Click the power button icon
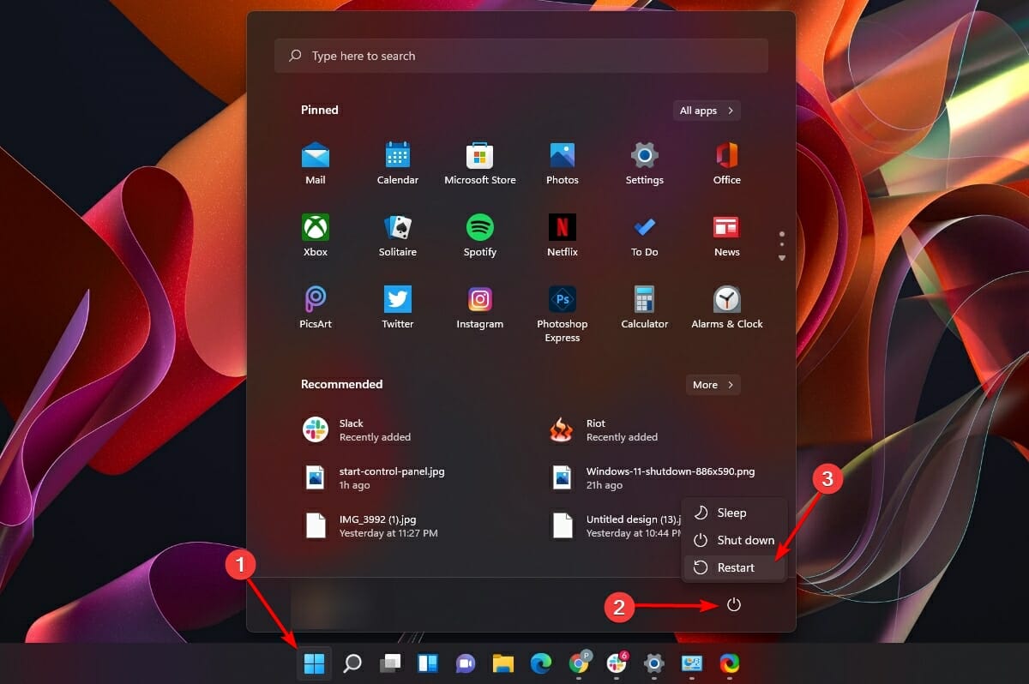This screenshot has width=1029, height=684. pos(733,605)
